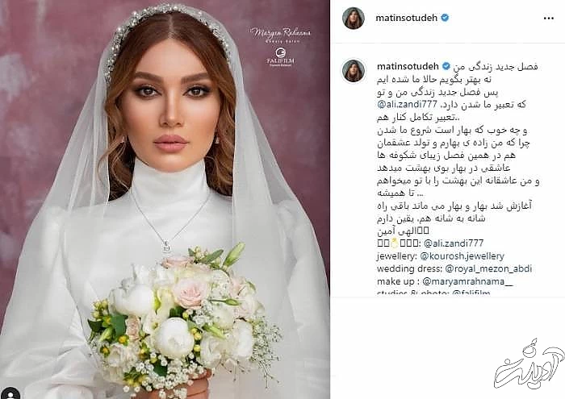Viewport: 565px width, 399px height.
Task: Click the caption author's avatar
Action: [354, 71]
